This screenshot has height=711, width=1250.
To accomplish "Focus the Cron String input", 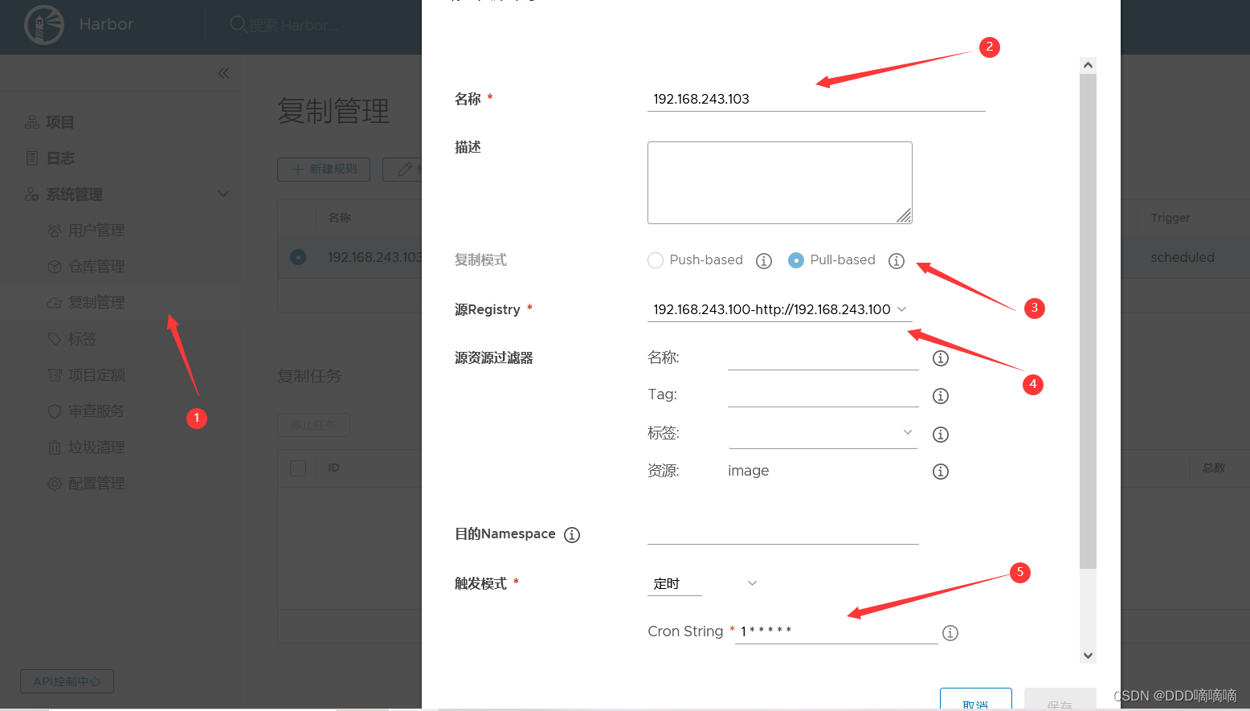I will pos(836,631).
